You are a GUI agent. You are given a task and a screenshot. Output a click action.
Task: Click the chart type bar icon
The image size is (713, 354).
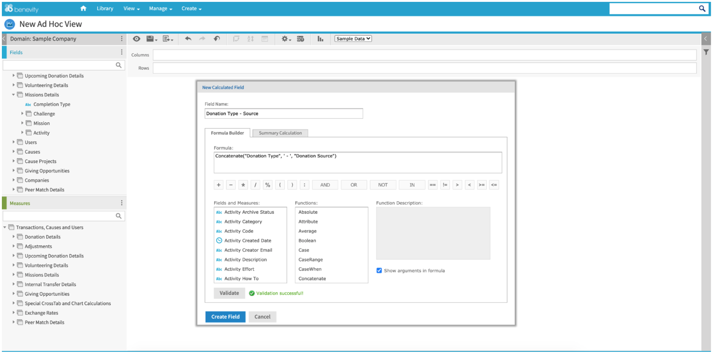click(320, 39)
